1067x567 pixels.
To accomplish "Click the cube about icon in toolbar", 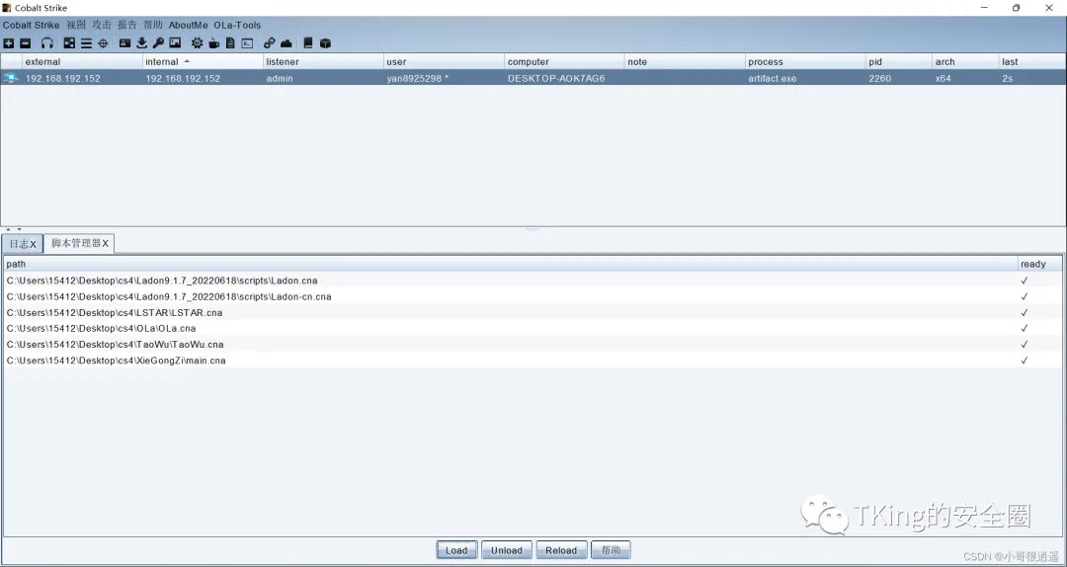I will [x=325, y=43].
